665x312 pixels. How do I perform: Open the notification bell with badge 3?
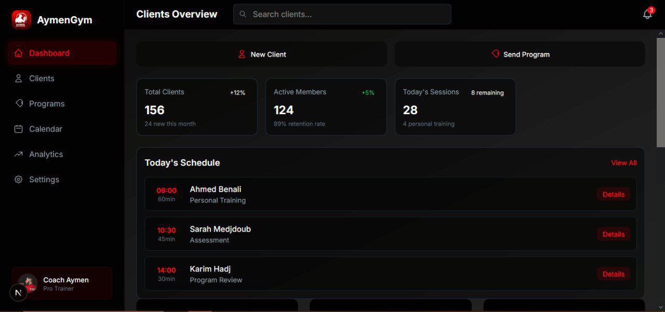coord(647,14)
